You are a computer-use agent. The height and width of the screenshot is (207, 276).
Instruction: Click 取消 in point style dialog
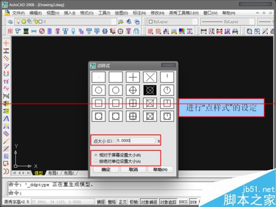133,169
